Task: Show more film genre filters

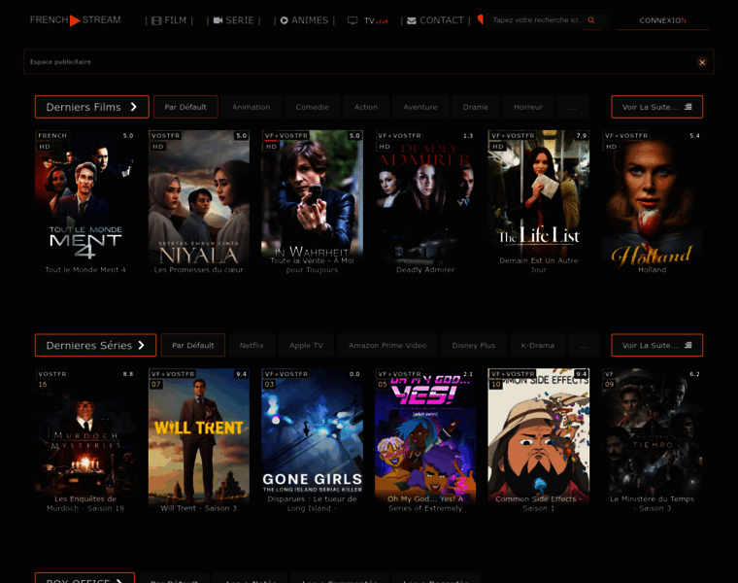Action: coord(572,107)
